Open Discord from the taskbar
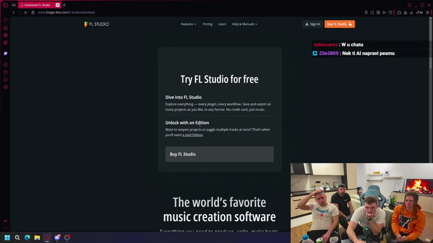 click(57, 238)
